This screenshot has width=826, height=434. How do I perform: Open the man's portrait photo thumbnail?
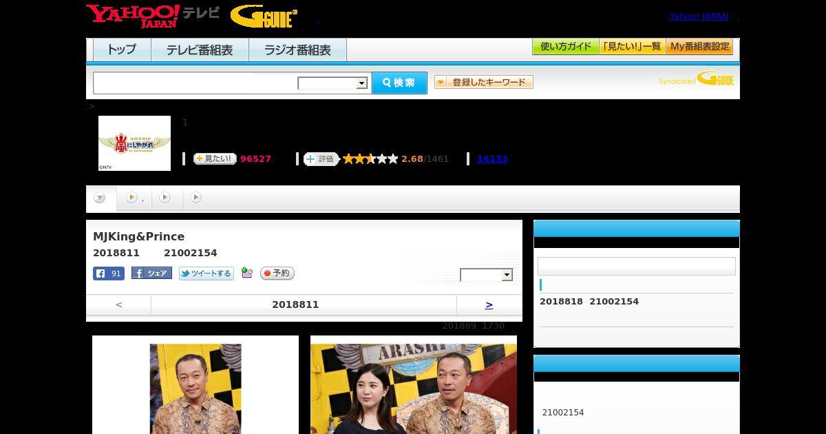[195, 384]
